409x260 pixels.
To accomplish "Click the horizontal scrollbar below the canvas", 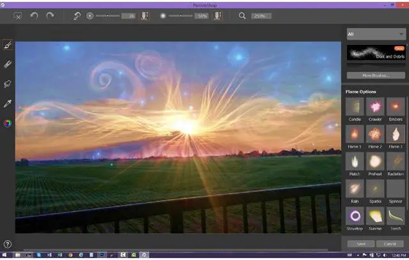I will coord(176,250).
